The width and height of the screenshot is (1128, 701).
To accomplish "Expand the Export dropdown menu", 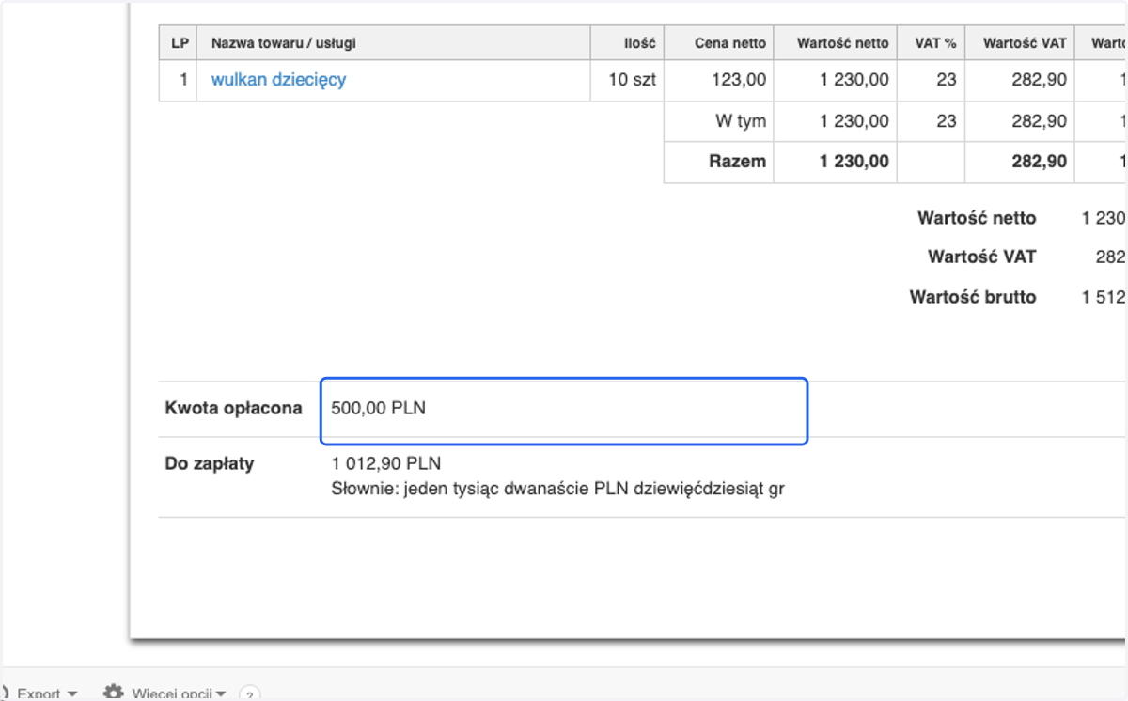I will [47, 693].
